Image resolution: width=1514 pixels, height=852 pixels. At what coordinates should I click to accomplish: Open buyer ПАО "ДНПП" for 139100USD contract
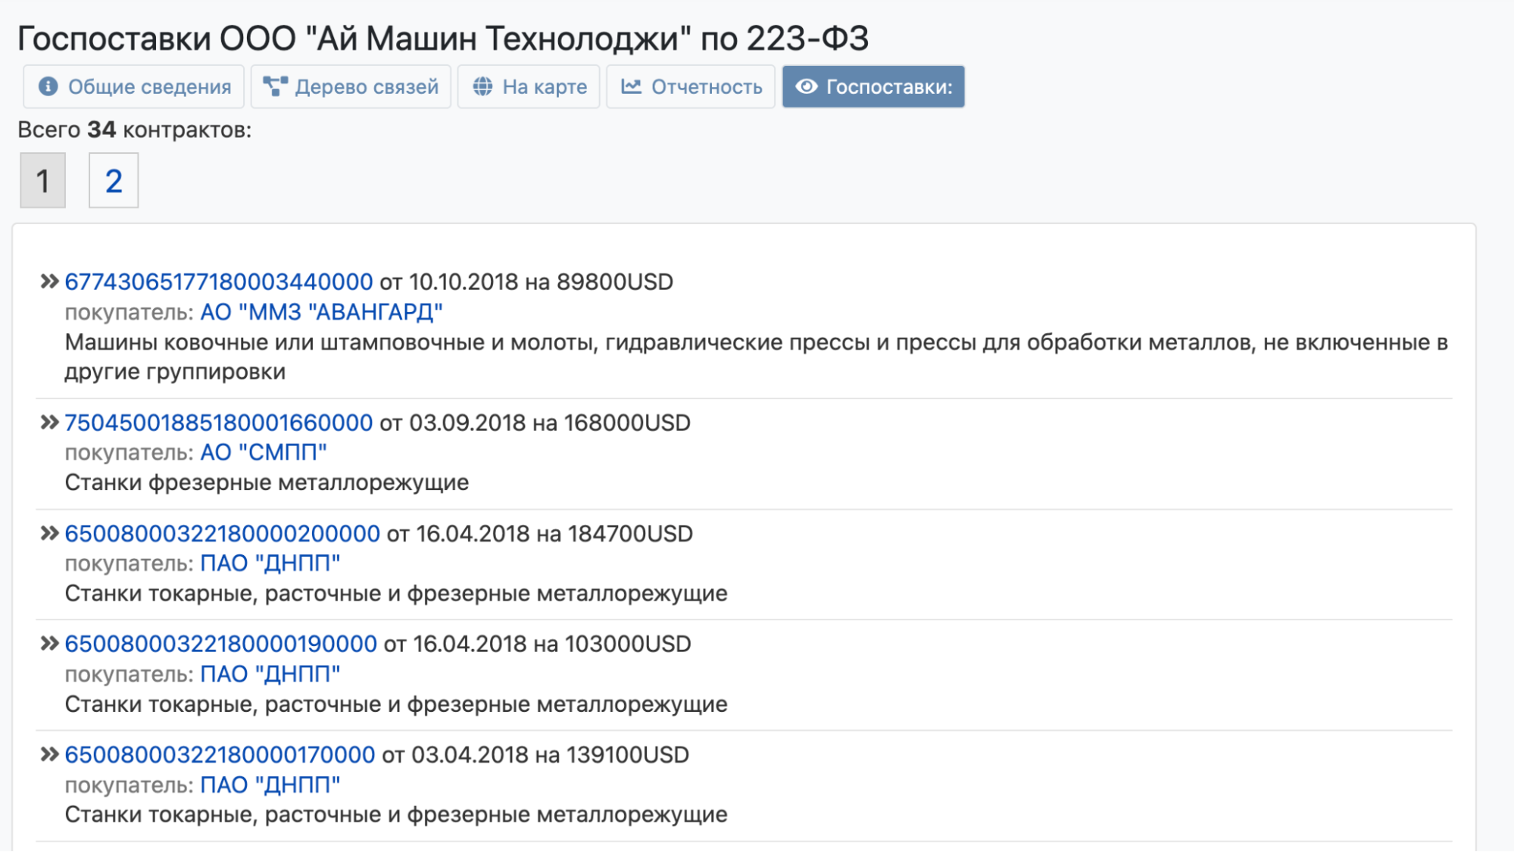click(270, 785)
